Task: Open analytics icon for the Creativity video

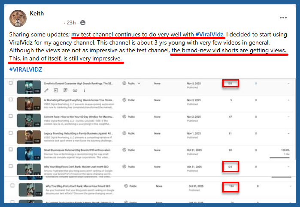Action: 56,90
